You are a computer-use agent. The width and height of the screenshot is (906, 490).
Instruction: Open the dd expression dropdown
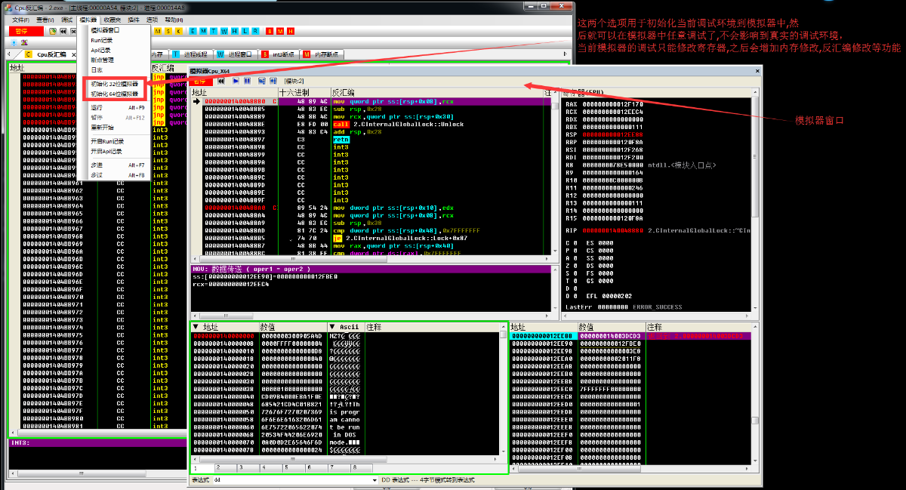click(x=374, y=480)
